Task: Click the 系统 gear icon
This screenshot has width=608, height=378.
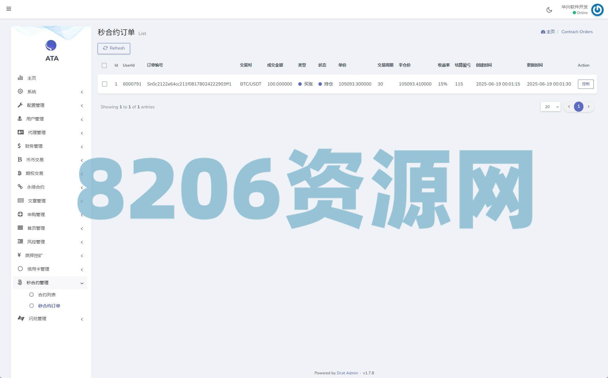Action: coord(20,91)
